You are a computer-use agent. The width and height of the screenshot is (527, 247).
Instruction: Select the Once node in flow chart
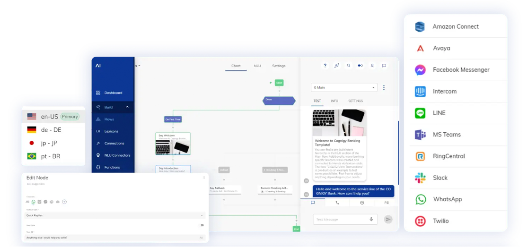pos(279,100)
